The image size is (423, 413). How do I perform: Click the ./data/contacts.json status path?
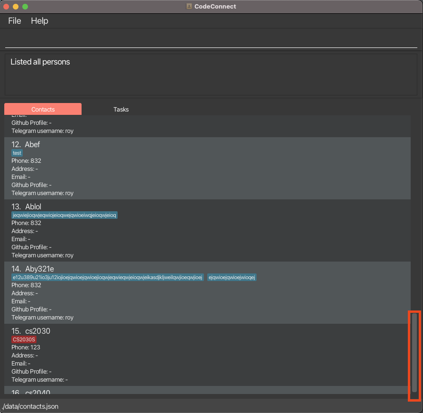[x=30, y=406]
